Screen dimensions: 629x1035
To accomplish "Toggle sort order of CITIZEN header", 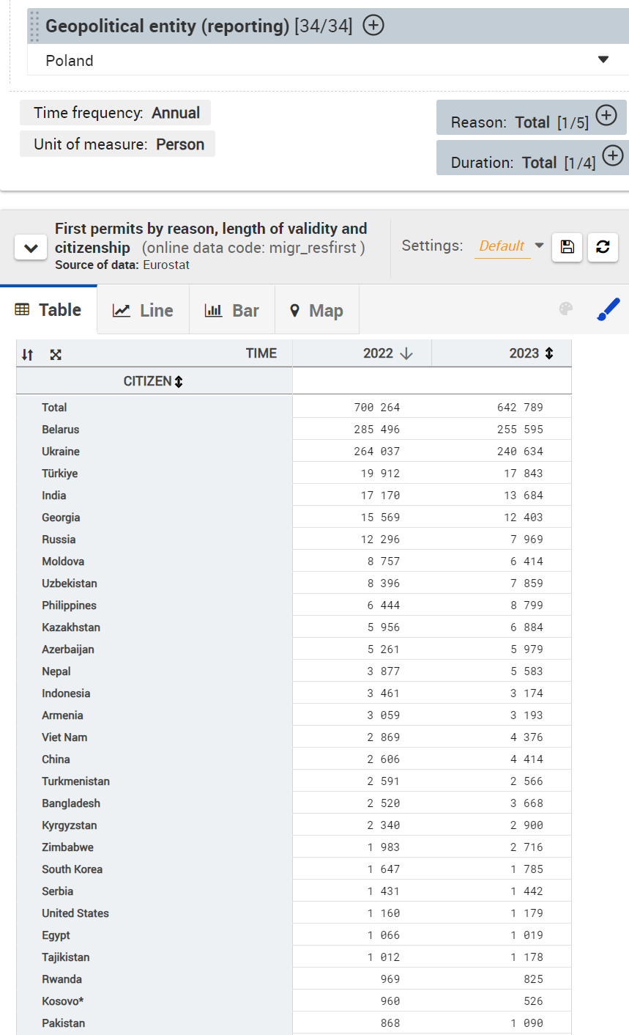I will [179, 381].
